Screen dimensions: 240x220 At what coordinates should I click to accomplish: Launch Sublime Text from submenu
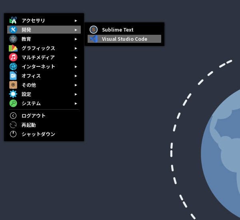point(124,30)
